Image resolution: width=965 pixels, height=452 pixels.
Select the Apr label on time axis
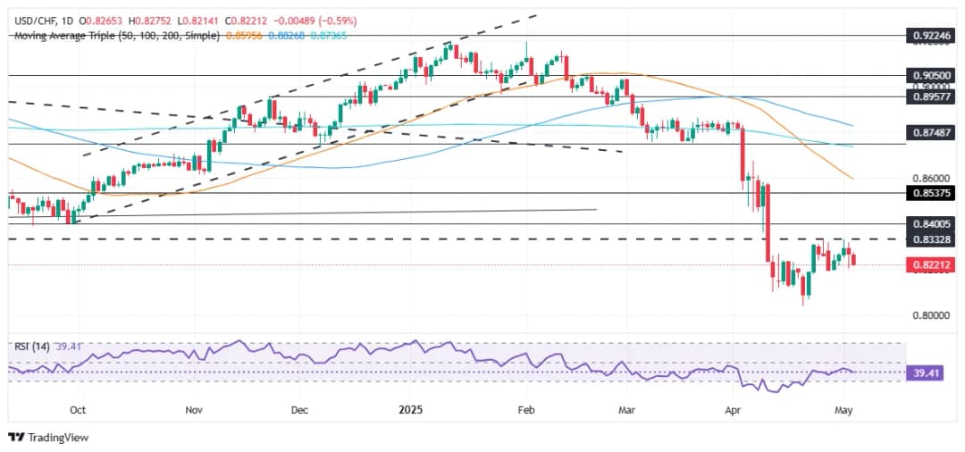tap(734, 410)
